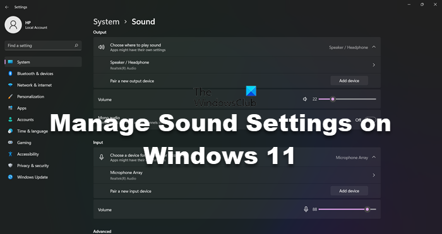Viewport: 442px width, 234px height.
Task: Click the HP Local Account name
Action: coord(36,25)
